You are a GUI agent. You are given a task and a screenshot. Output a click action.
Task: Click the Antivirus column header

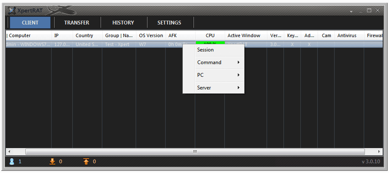point(349,35)
